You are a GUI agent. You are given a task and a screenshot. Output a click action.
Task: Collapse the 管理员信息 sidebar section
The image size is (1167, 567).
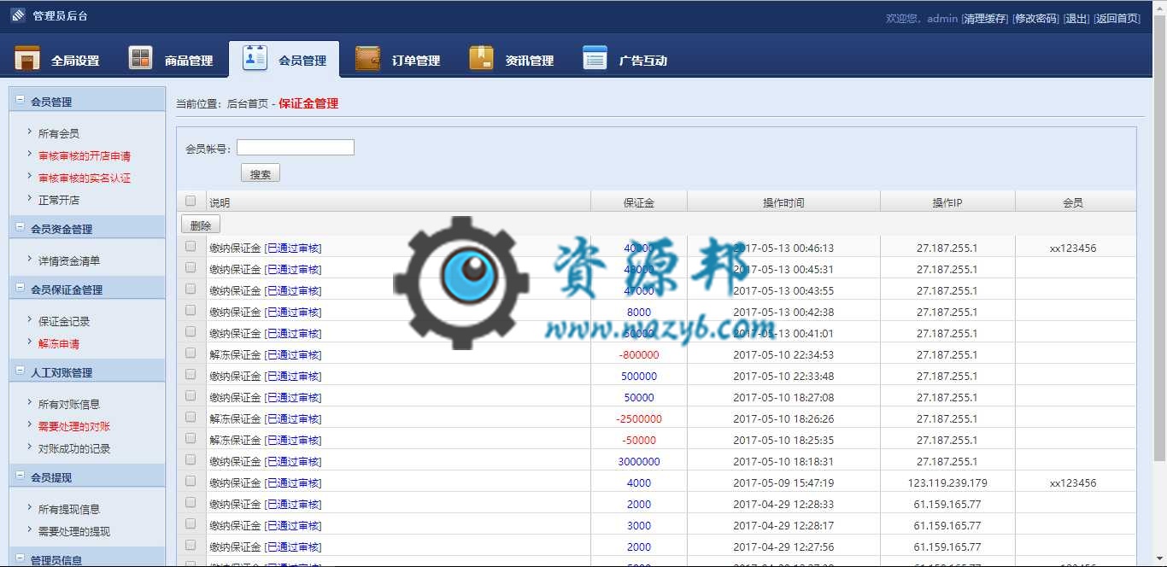pos(20,558)
